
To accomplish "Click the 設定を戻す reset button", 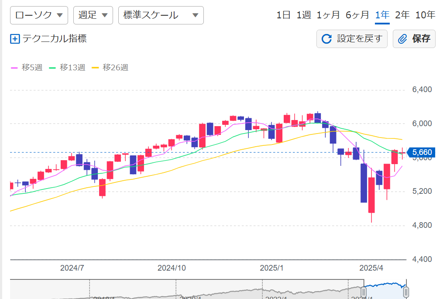I will (x=352, y=39).
